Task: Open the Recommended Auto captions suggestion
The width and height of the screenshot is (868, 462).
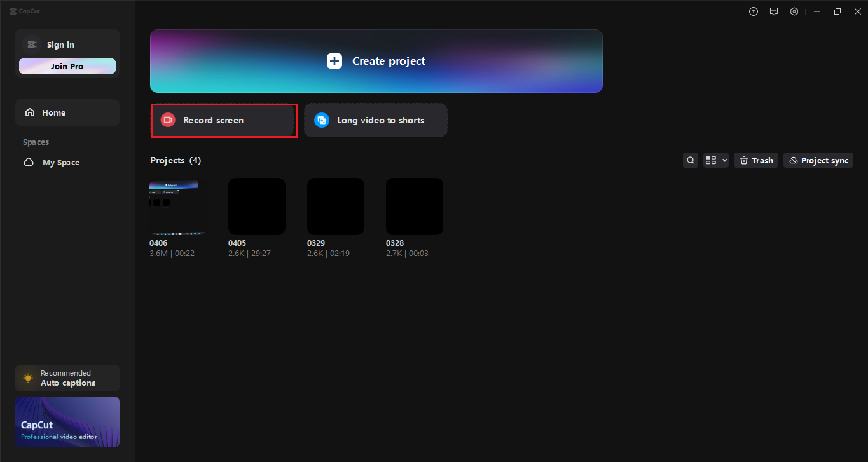Action: 67,377
